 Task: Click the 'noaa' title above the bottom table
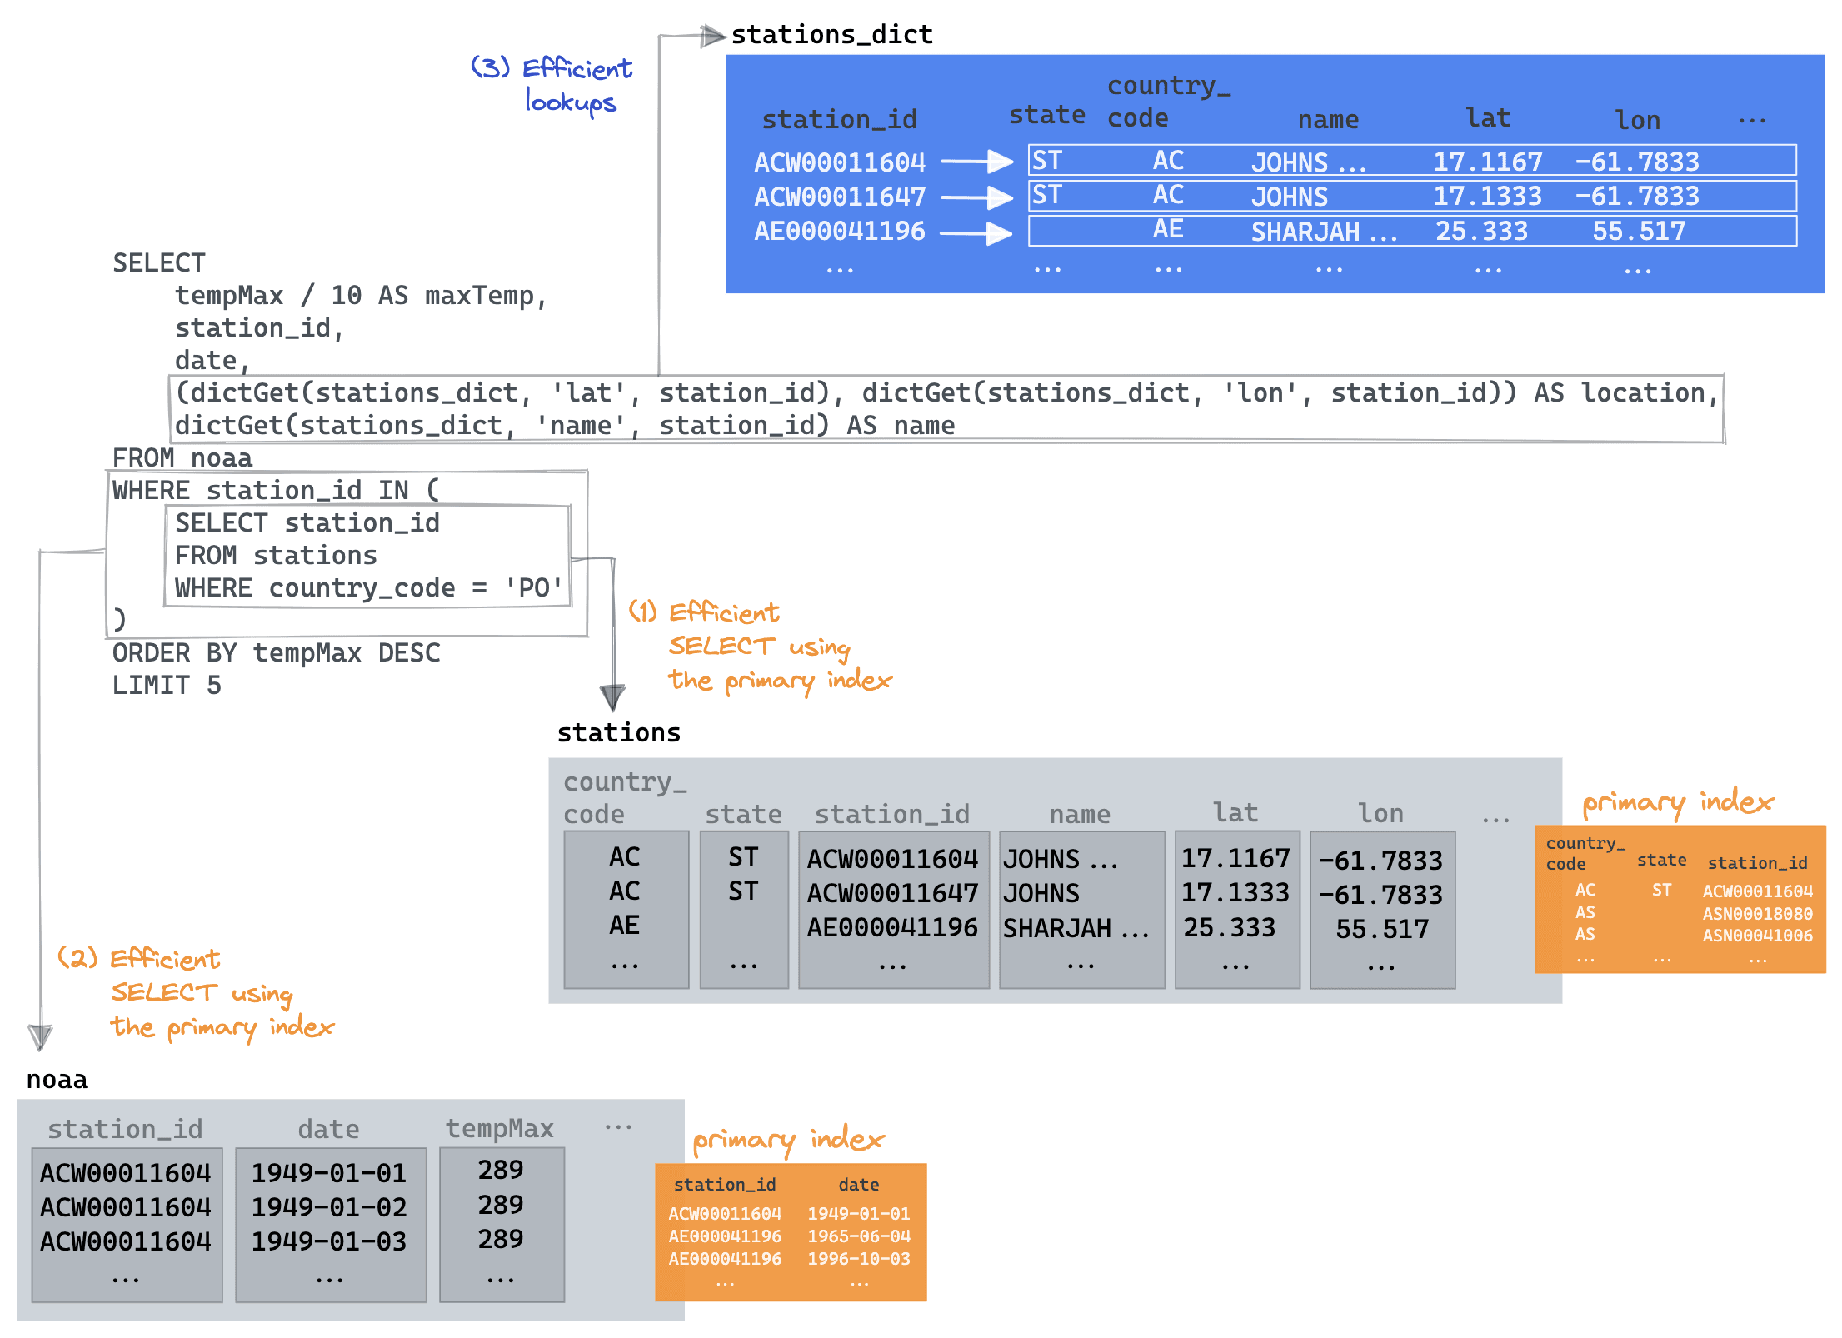coord(57,1080)
